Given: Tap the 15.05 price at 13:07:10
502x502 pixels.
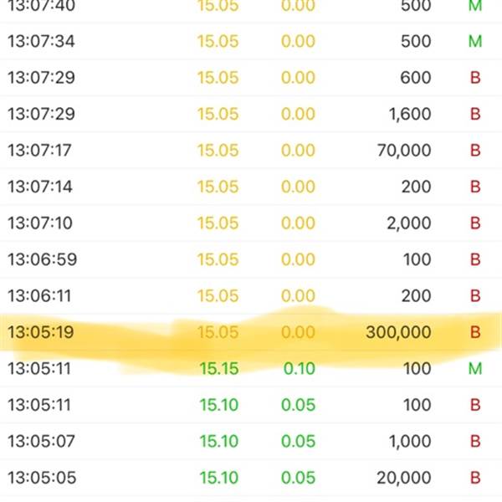Looking at the screenshot, I should [x=218, y=223].
